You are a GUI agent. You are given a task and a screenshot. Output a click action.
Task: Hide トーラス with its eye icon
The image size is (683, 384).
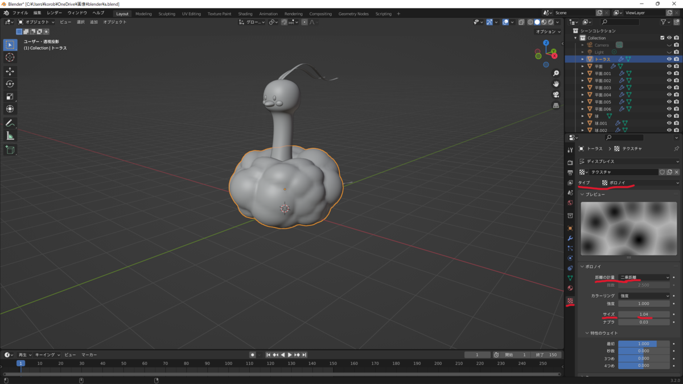pyautogui.click(x=669, y=59)
